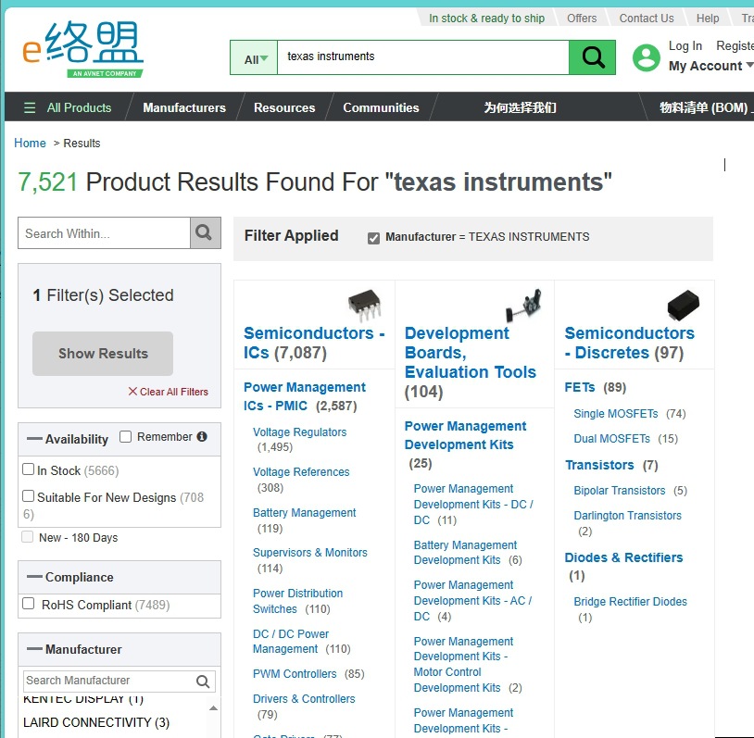This screenshot has width=754, height=738.
Task: Open Semiconductors - ICs category
Action: [x=313, y=343]
